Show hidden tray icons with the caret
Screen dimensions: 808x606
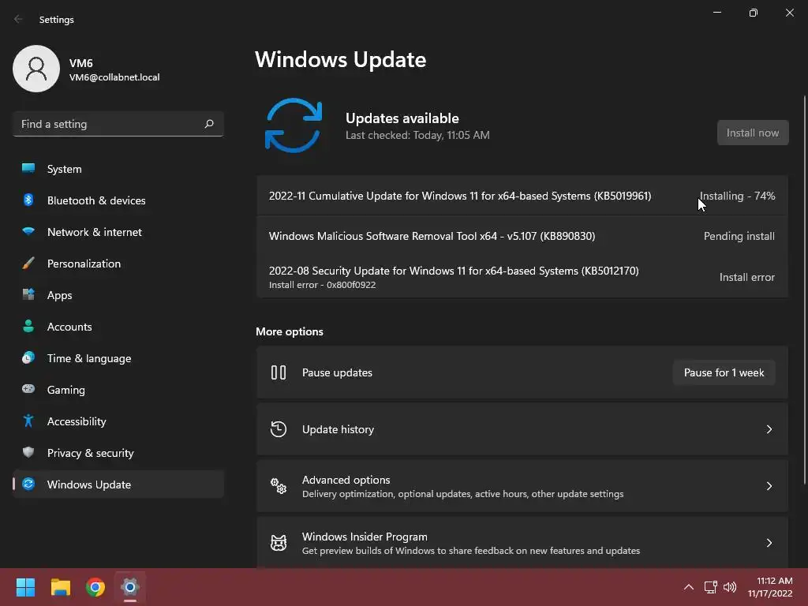point(688,587)
